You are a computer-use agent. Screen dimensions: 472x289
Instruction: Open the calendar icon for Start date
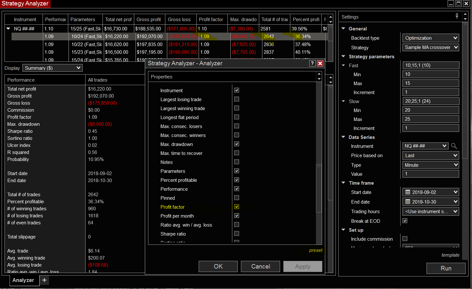[408, 192]
